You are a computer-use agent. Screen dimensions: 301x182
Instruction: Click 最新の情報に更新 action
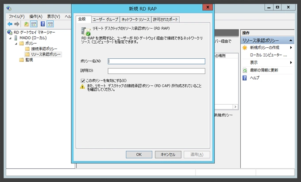pos(264,70)
